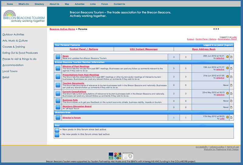The image size is (243, 165).
Task: Click the Business Polls row's page icon
Action: [x=231, y=101]
